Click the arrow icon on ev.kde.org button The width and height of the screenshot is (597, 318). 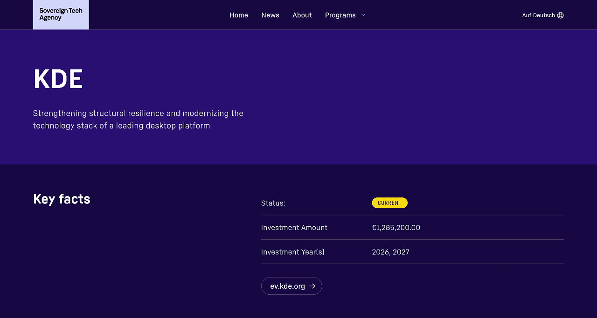312,286
